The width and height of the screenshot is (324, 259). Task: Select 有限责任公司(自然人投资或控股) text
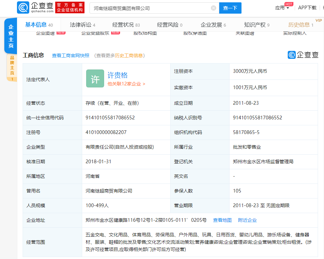click(120, 147)
